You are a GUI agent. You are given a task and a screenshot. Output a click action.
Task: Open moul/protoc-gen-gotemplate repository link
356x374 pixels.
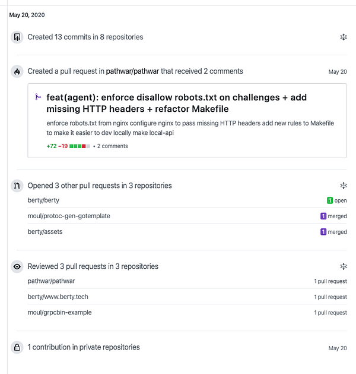pyautogui.click(x=69, y=216)
